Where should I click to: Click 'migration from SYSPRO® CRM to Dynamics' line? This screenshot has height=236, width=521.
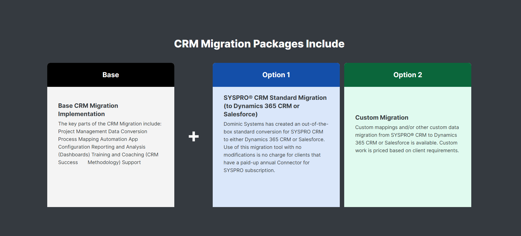click(x=406, y=135)
